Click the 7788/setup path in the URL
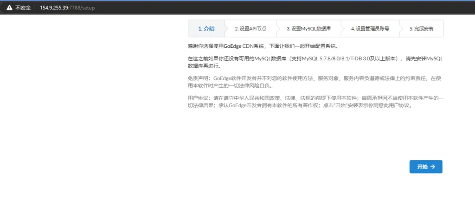 88,8
